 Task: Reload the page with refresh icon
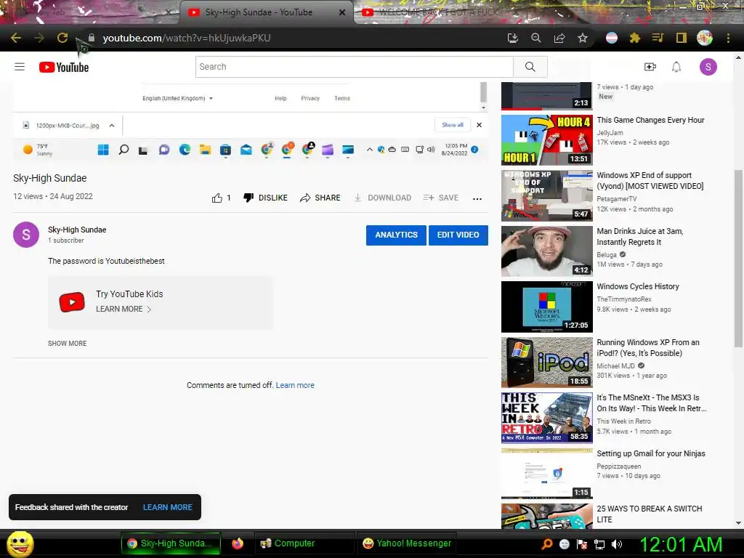coord(62,38)
